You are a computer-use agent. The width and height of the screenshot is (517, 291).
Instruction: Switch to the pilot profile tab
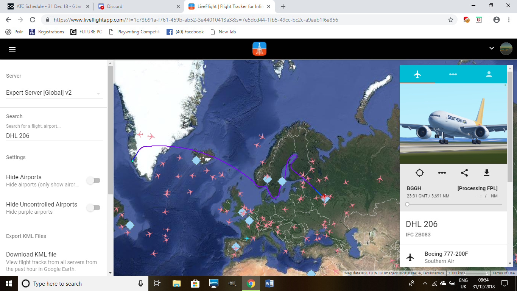coord(489,74)
